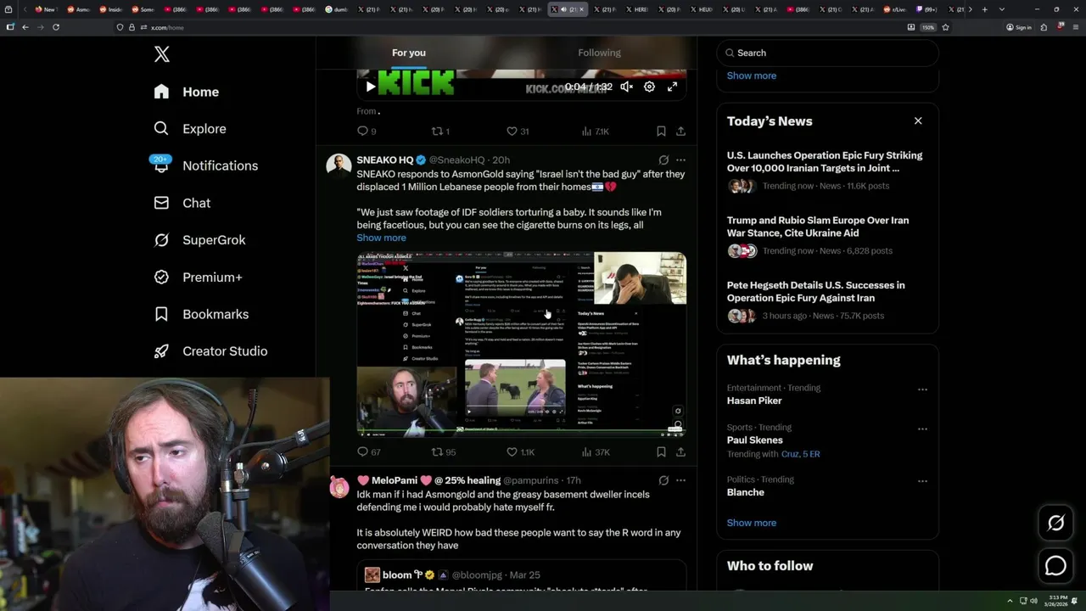Open Home in the sidebar
The width and height of the screenshot is (1086, 611).
pos(187,92)
